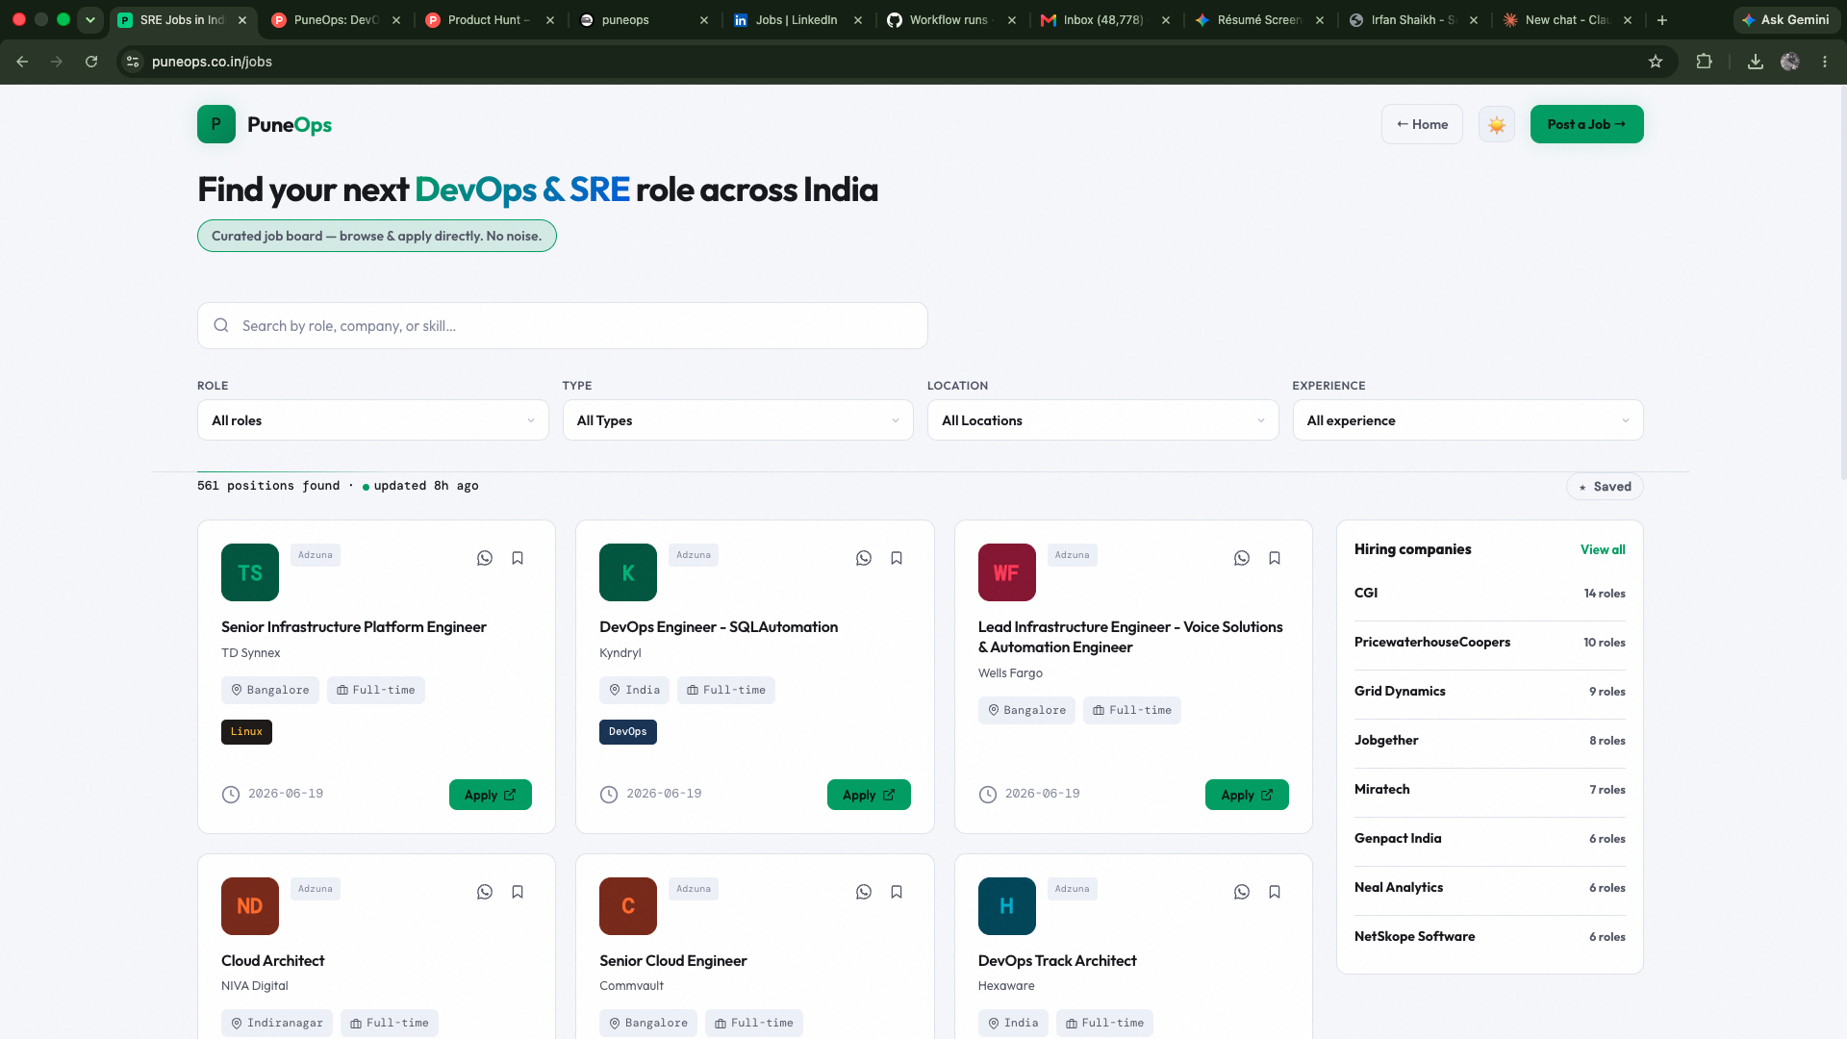Screen dimensions: 1847x1039
Task: Open a new browser tab
Action: [x=1662, y=19]
